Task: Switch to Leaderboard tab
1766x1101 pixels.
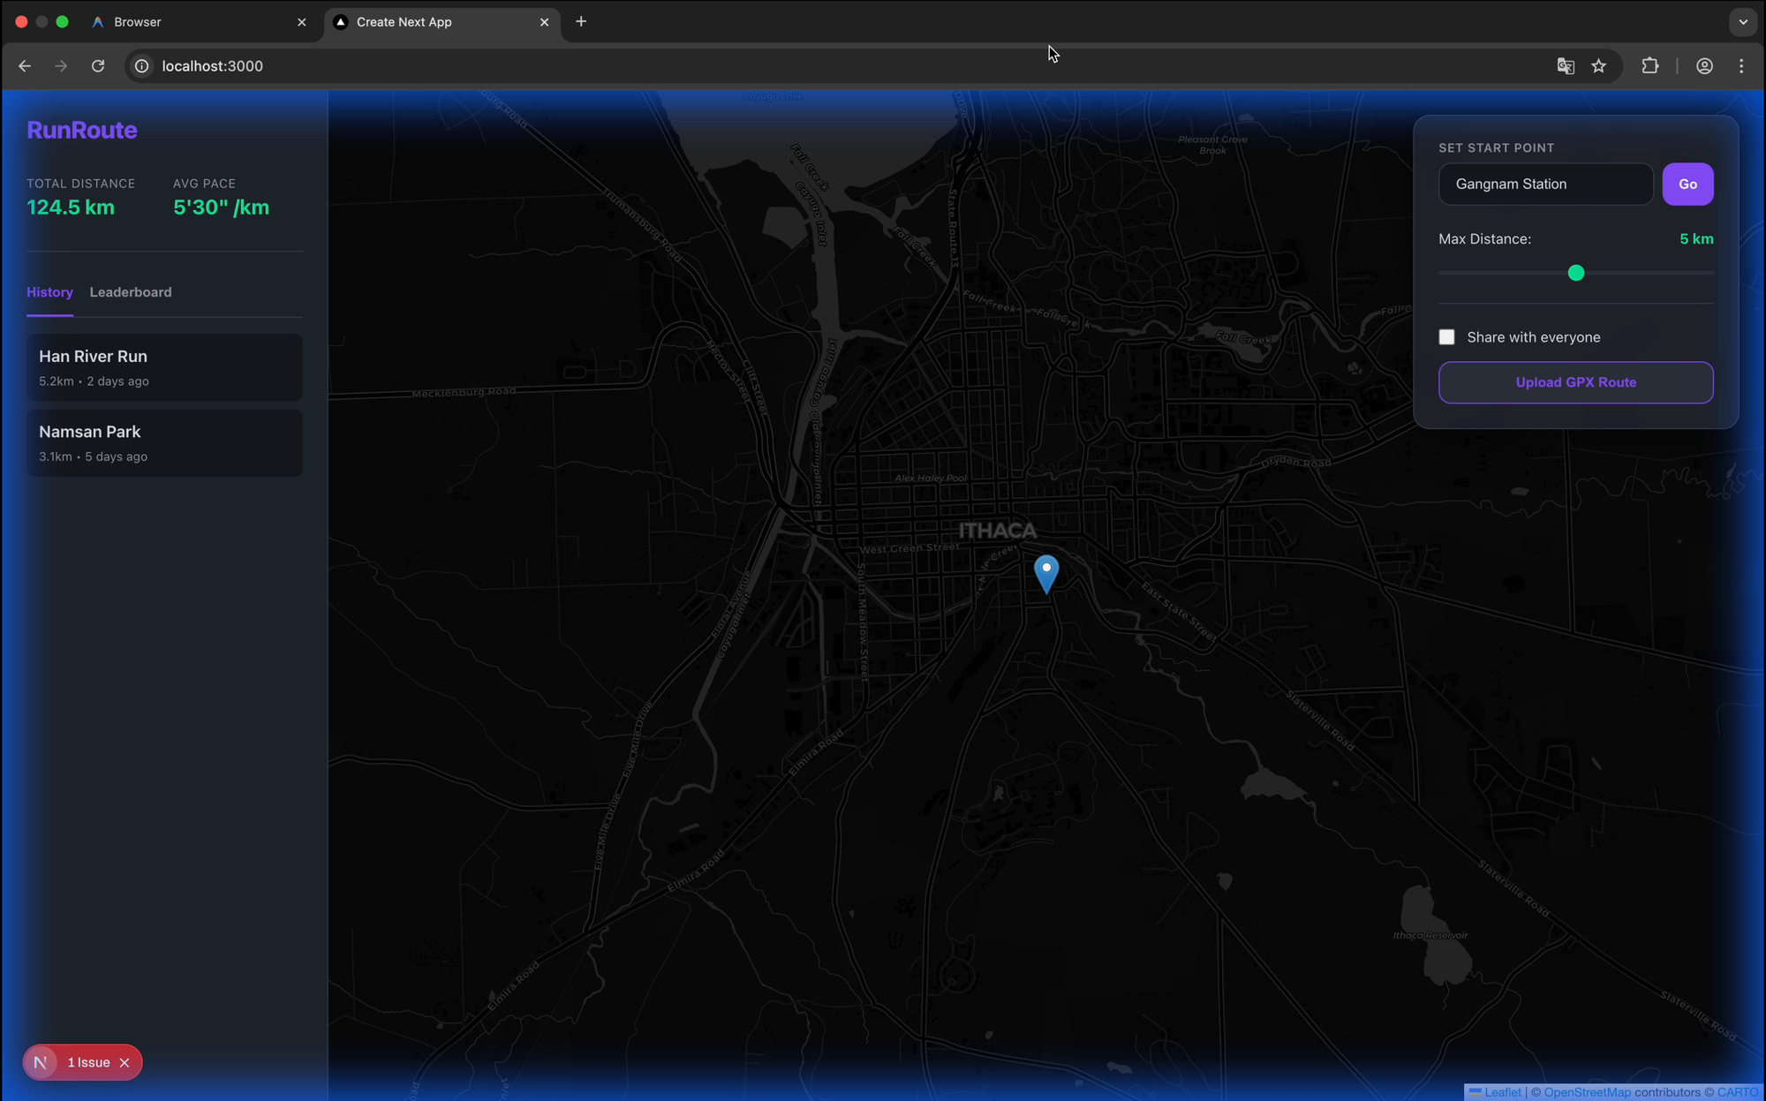Action: pos(131,292)
